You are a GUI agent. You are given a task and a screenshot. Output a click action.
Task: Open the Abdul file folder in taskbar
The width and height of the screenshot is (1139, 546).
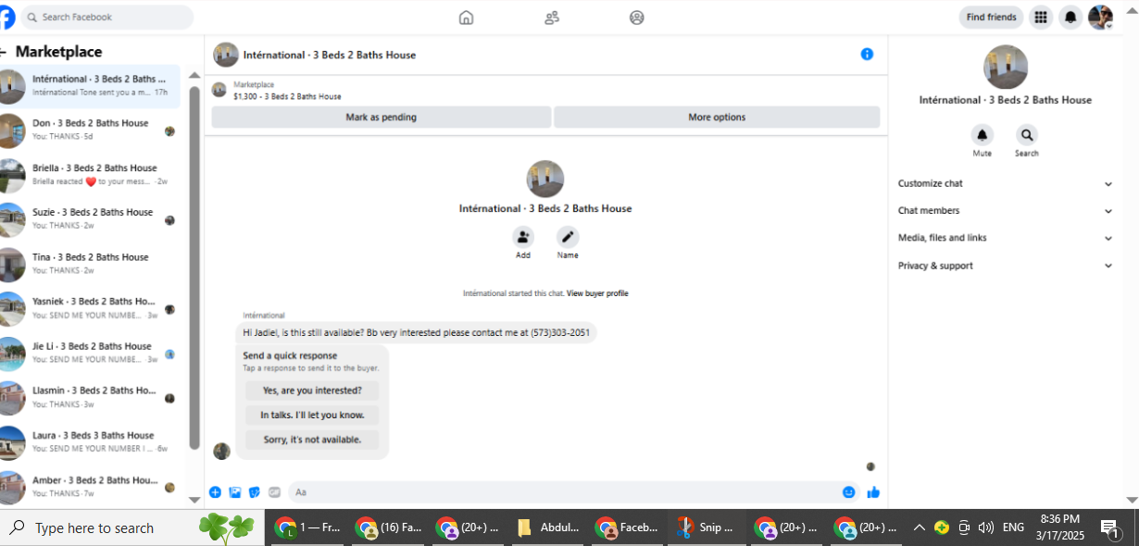548,527
